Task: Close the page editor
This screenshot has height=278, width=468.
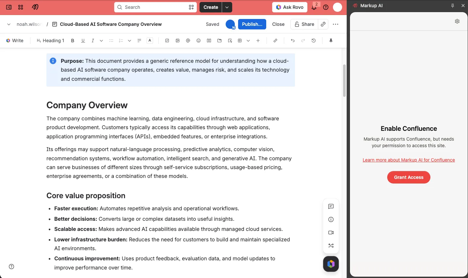Action: [278, 24]
